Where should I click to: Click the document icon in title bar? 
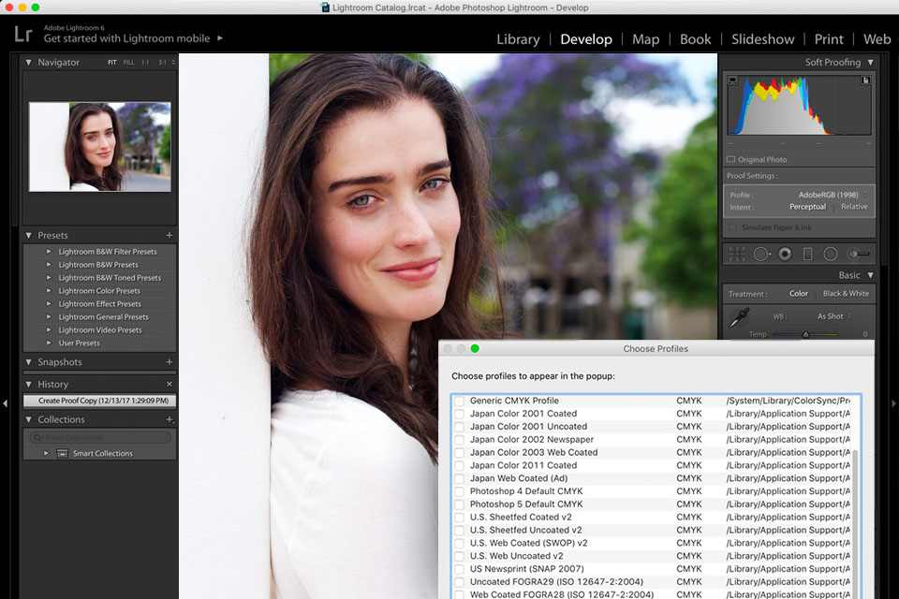point(325,7)
